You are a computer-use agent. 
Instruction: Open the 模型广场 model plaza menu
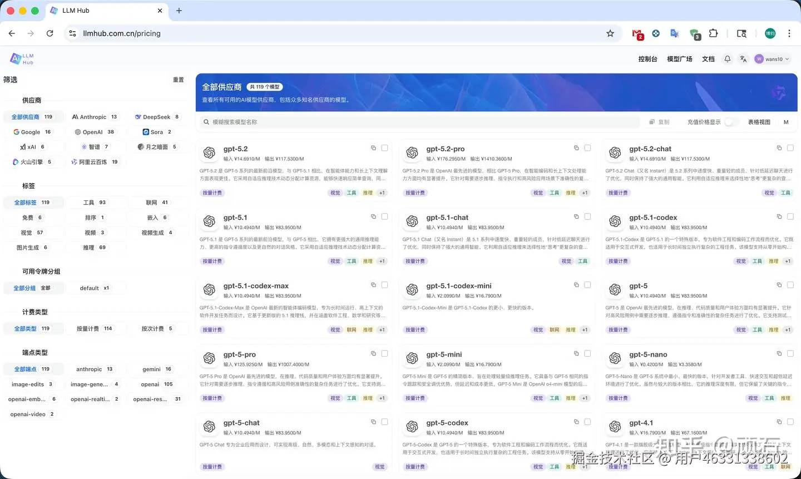(680, 59)
